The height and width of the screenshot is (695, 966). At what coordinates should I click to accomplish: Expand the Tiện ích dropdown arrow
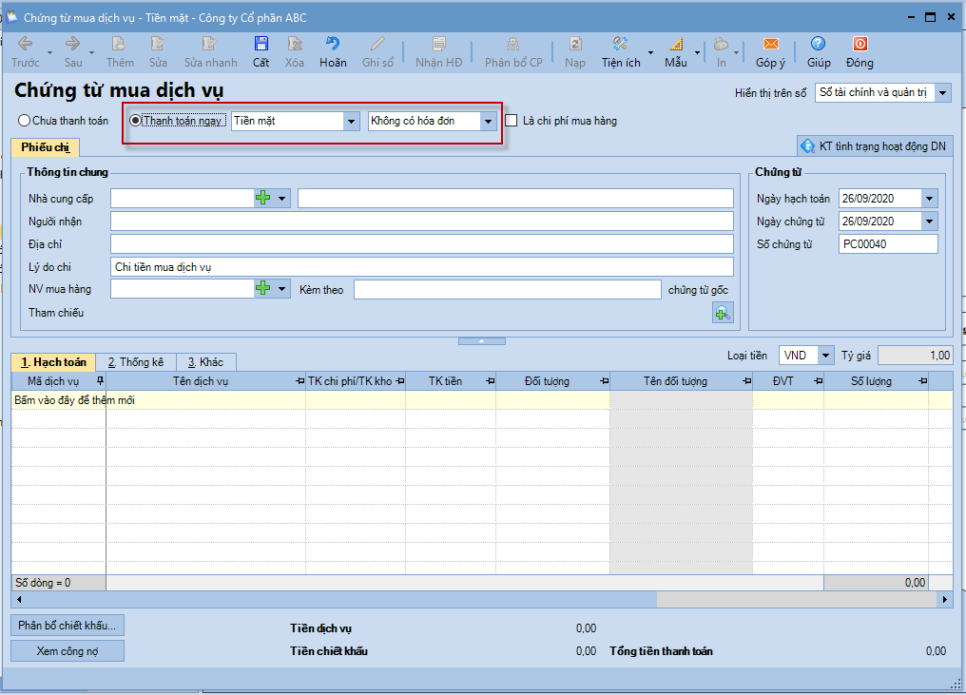(x=650, y=53)
